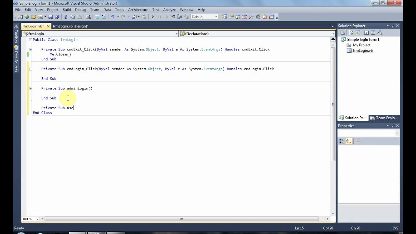The width and height of the screenshot is (416, 234).
Task: Open the 100 % zoom dropdown
Action: point(38,219)
